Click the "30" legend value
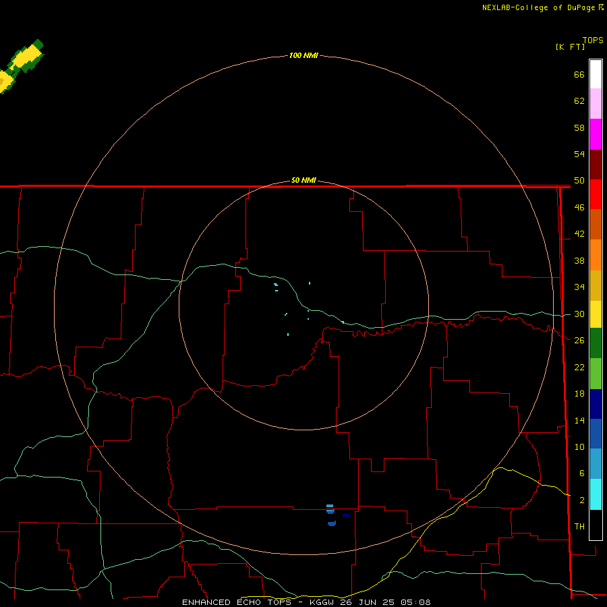The image size is (607, 607). (x=579, y=314)
